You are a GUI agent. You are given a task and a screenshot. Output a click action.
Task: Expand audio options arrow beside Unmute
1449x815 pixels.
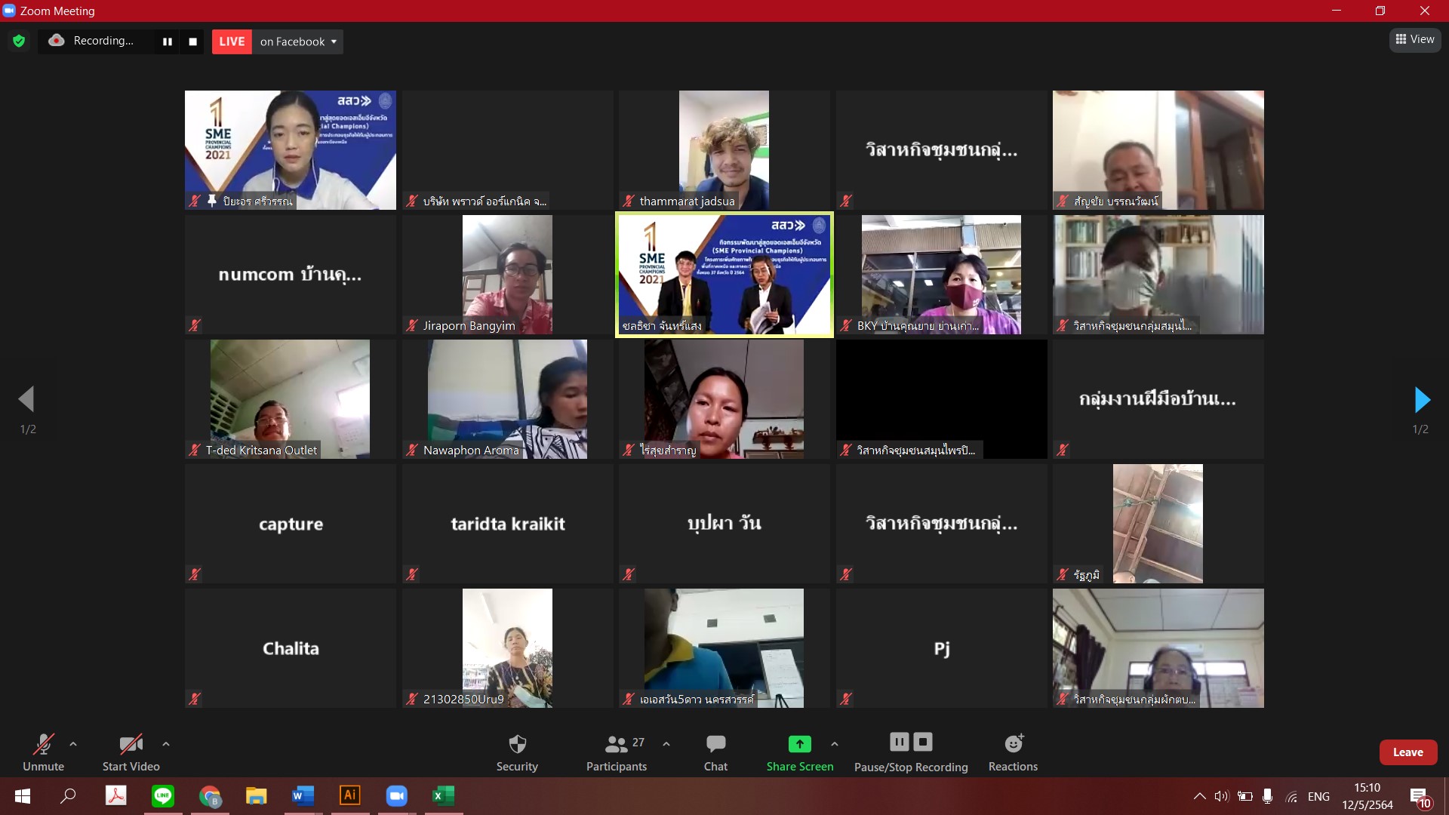[x=73, y=744]
